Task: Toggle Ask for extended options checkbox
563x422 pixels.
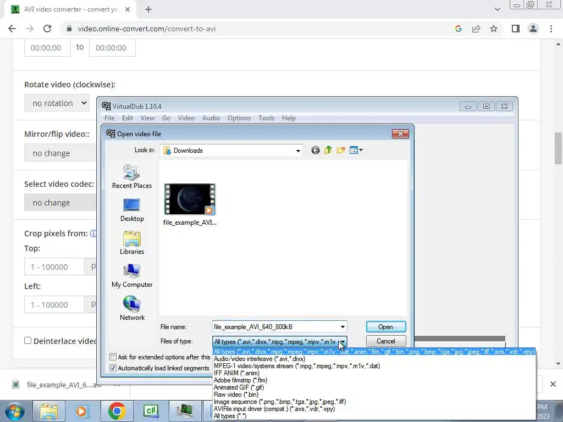Action: pos(113,357)
